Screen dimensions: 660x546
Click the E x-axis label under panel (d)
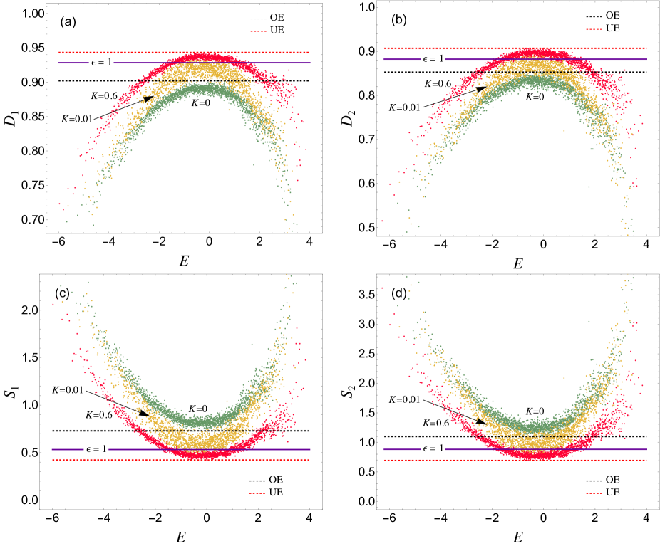coord(518,537)
